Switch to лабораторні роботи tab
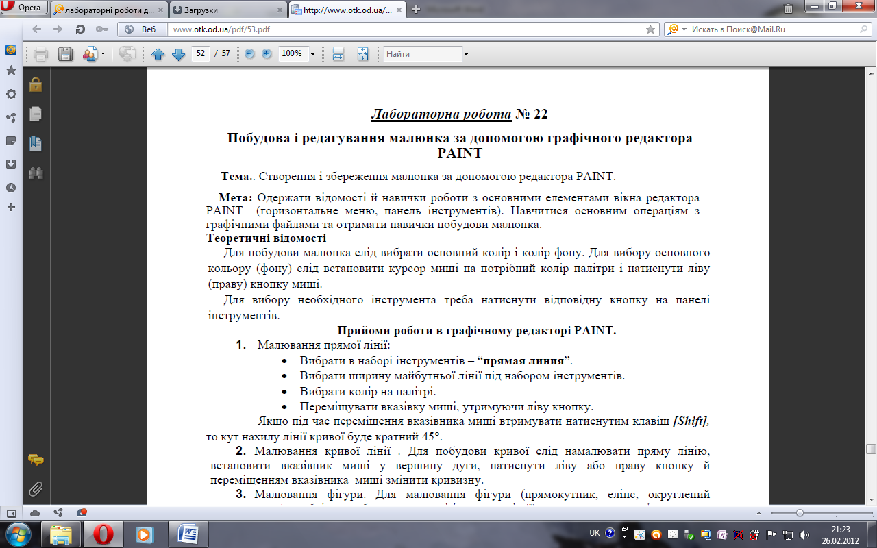Image resolution: width=877 pixels, height=548 pixels. 108,10
